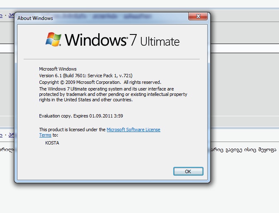Click the 'protected by trademark and other pending' line
The width and height of the screenshot is (279, 213).
pos(113,94)
